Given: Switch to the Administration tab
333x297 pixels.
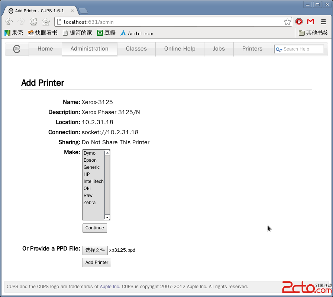Looking at the screenshot, I should coord(90,49).
